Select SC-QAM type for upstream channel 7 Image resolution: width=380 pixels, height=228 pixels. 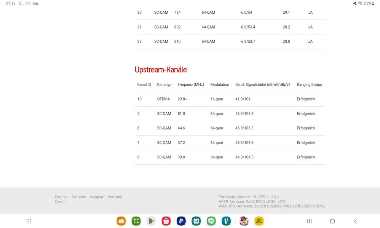[164, 143]
